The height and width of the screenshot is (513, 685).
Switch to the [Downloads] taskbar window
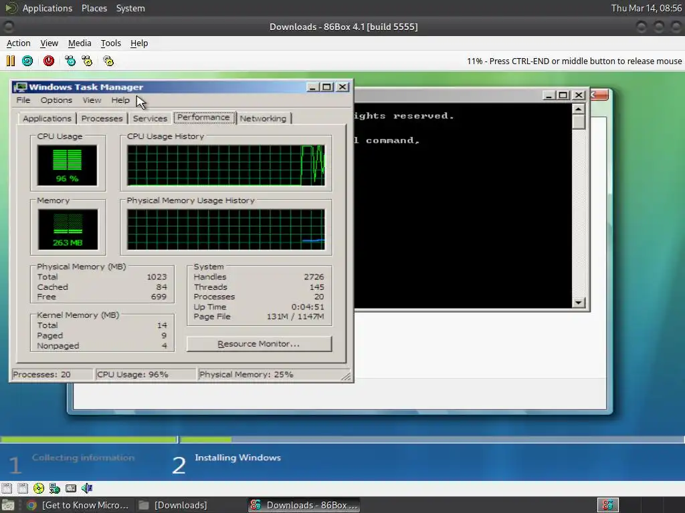[x=173, y=505]
